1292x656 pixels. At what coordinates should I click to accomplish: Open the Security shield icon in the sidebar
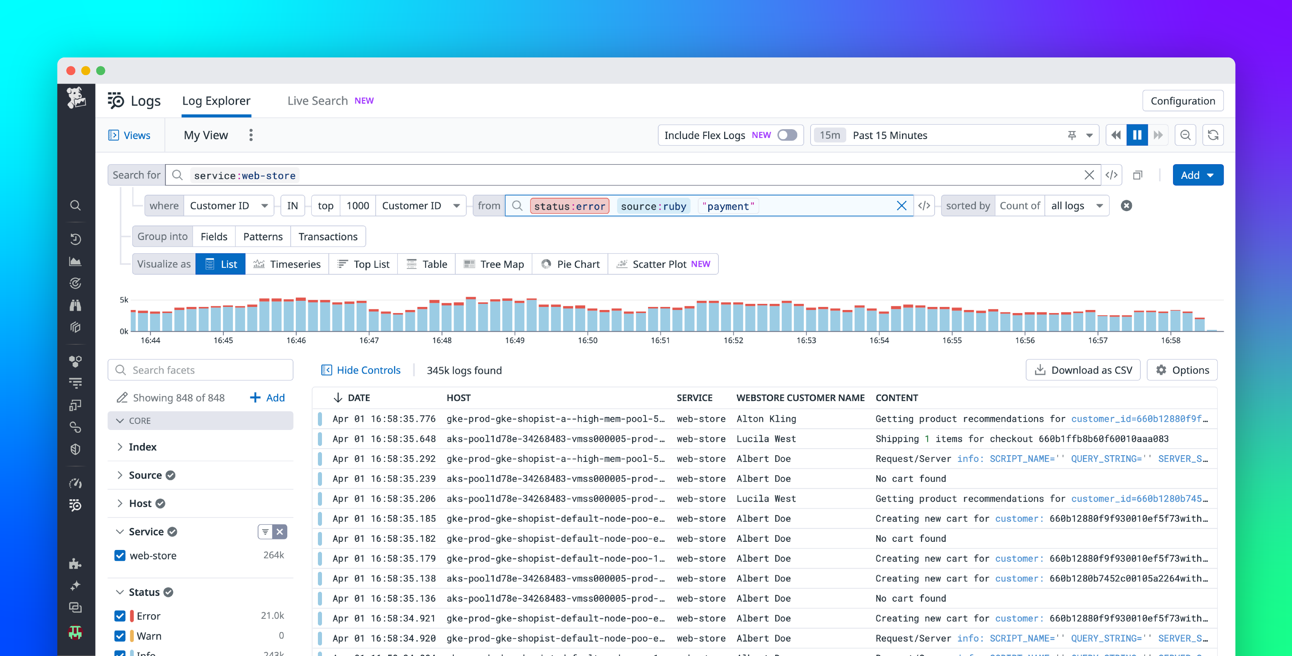(76, 449)
